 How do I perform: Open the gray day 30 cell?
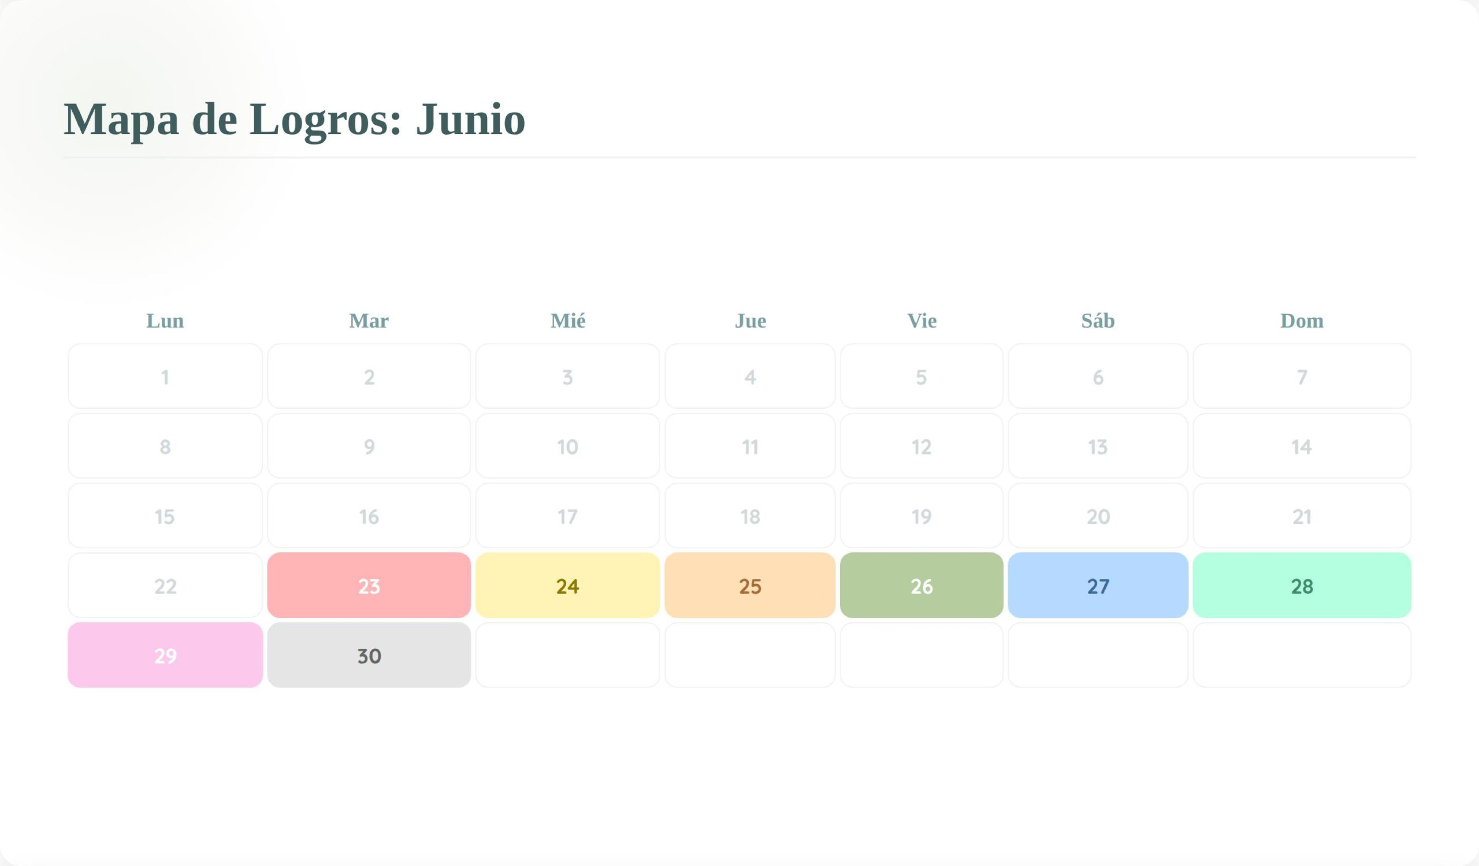point(369,655)
